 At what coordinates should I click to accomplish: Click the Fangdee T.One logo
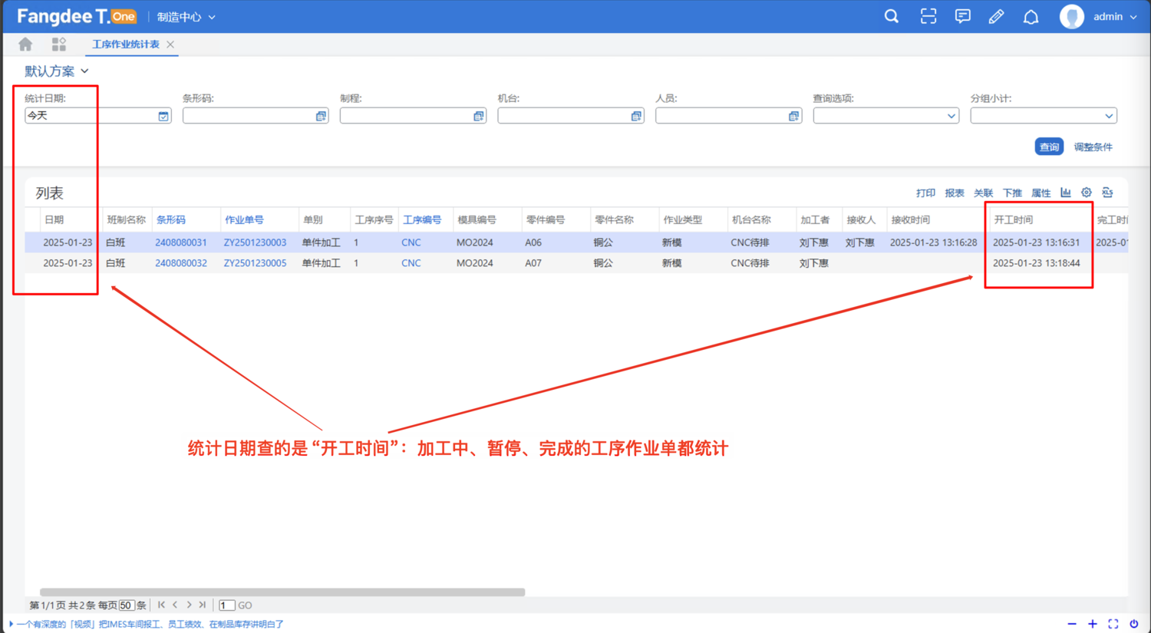[77, 16]
